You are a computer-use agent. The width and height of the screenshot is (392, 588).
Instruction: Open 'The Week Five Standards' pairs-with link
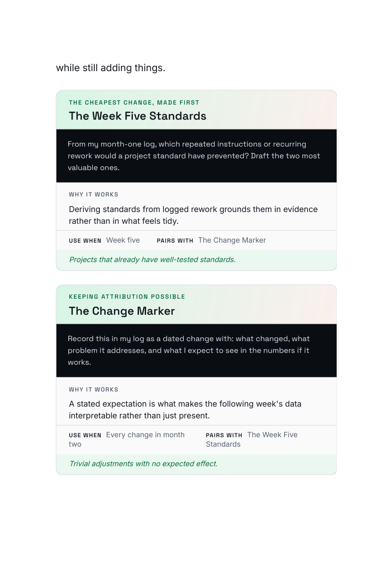pyautogui.click(x=252, y=440)
